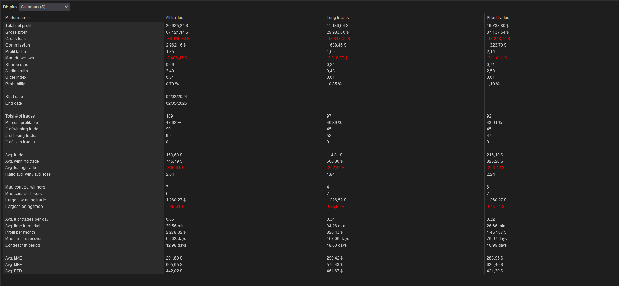The height and width of the screenshot is (286, 619).
Task: Select the # of winning trades label
Action: tap(23, 129)
